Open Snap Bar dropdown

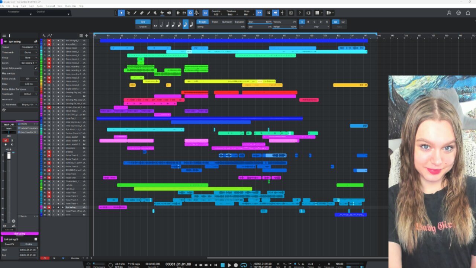[x=247, y=14]
